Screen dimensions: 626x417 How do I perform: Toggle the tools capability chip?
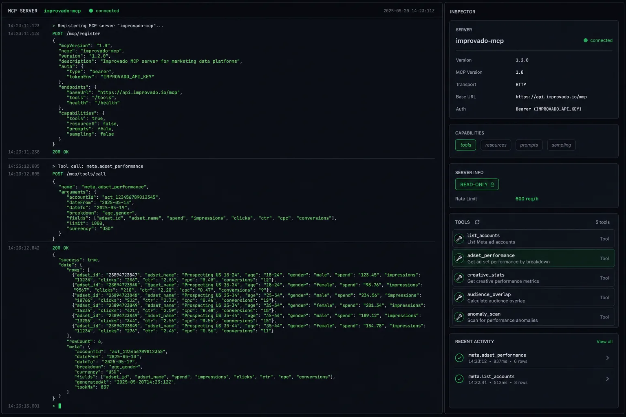pos(465,145)
